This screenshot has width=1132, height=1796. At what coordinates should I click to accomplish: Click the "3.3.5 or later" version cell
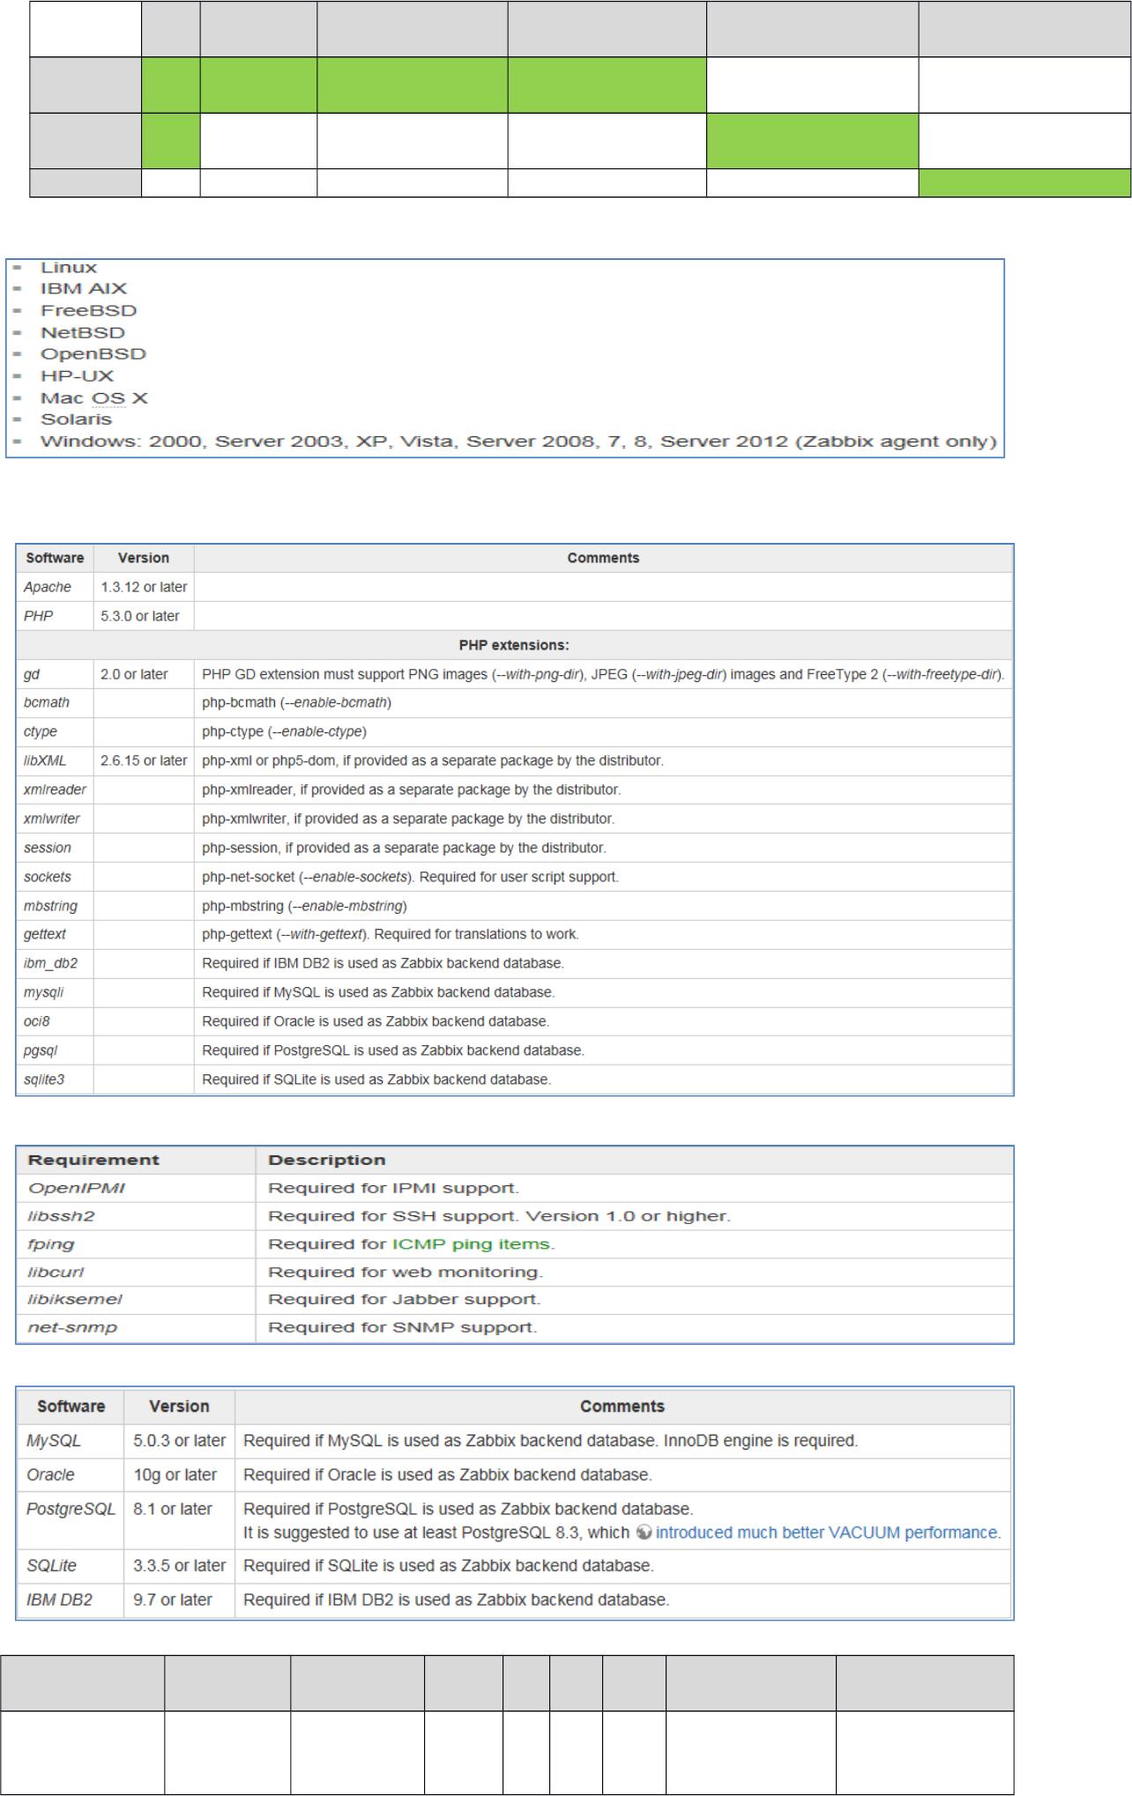pyautogui.click(x=180, y=1566)
